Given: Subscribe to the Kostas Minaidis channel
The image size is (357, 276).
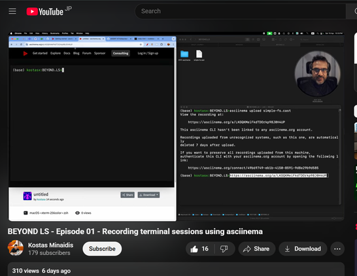Looking at the screenshot, I should click(102, 249).
